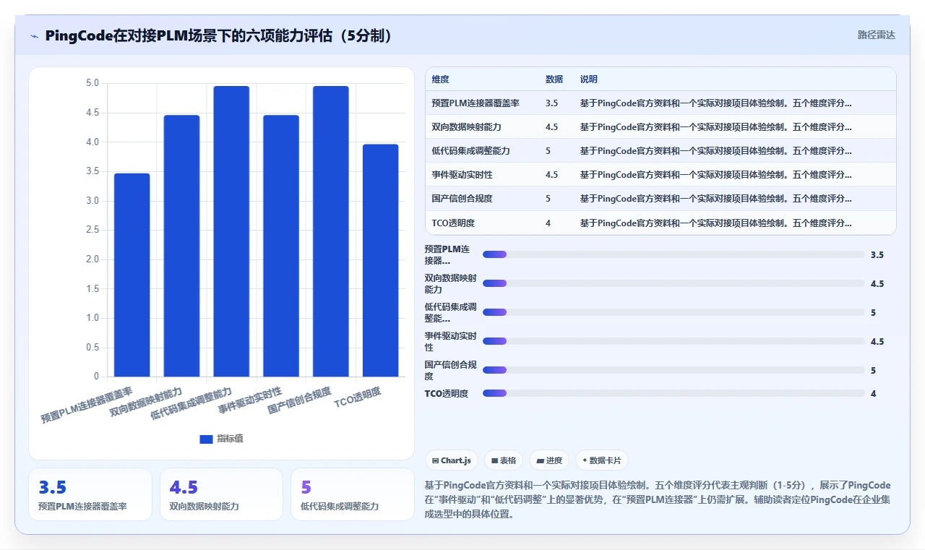
Task: Click value 4 in the TCO透明度 table row
Action: coord(548,223)
